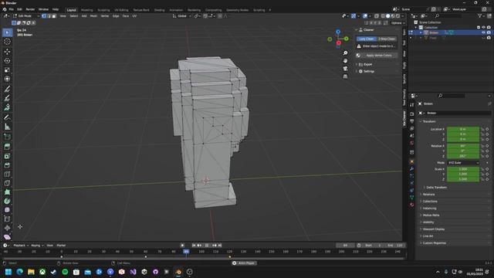Select the Rotate tool
Viewport: 494px width, 278px height.
[7, 60]
